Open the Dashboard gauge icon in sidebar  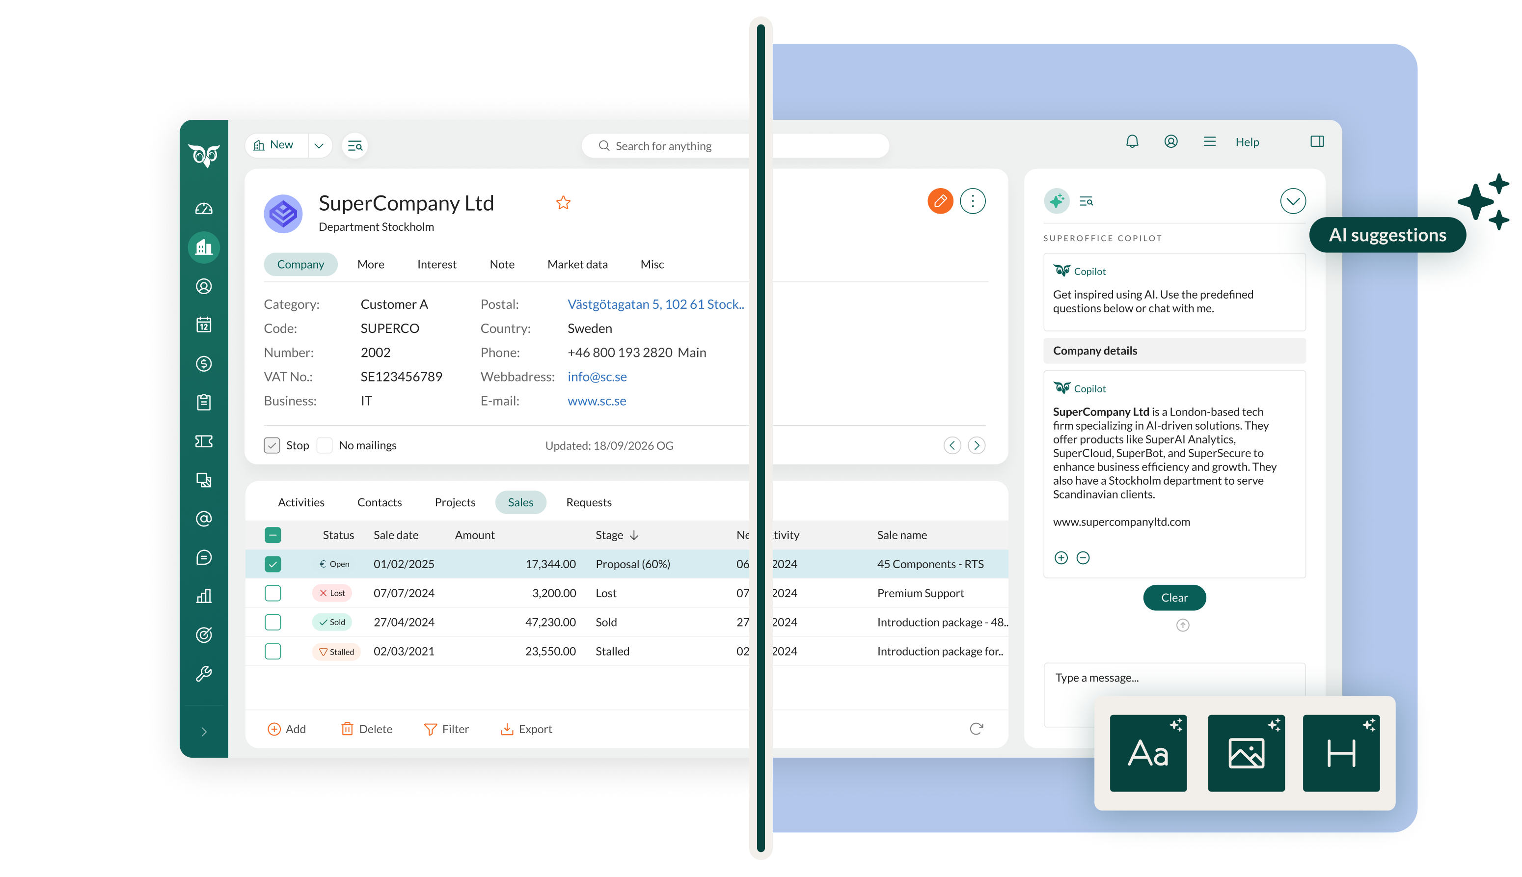click(203, 209)
